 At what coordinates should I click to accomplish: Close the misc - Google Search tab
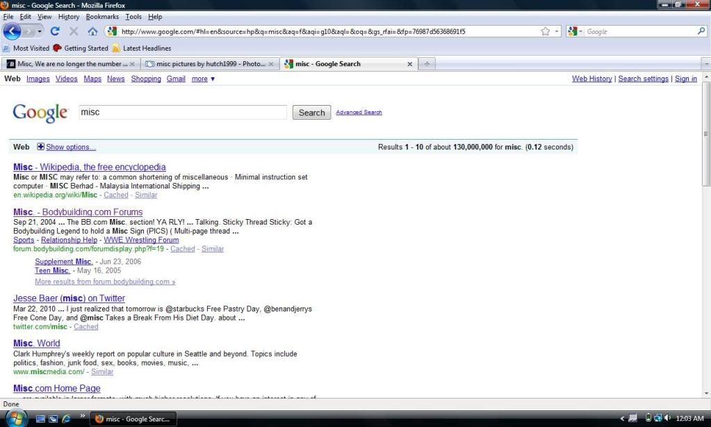pyautogui.click(x=410, y=64)
